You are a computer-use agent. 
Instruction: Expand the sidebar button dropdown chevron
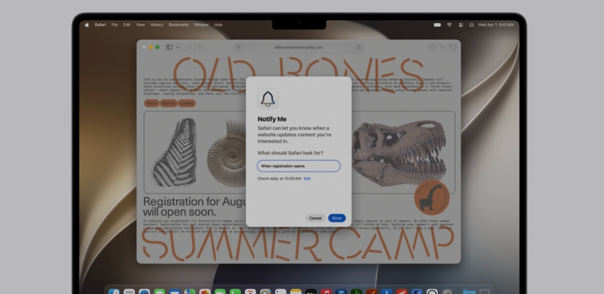point(177,48)
